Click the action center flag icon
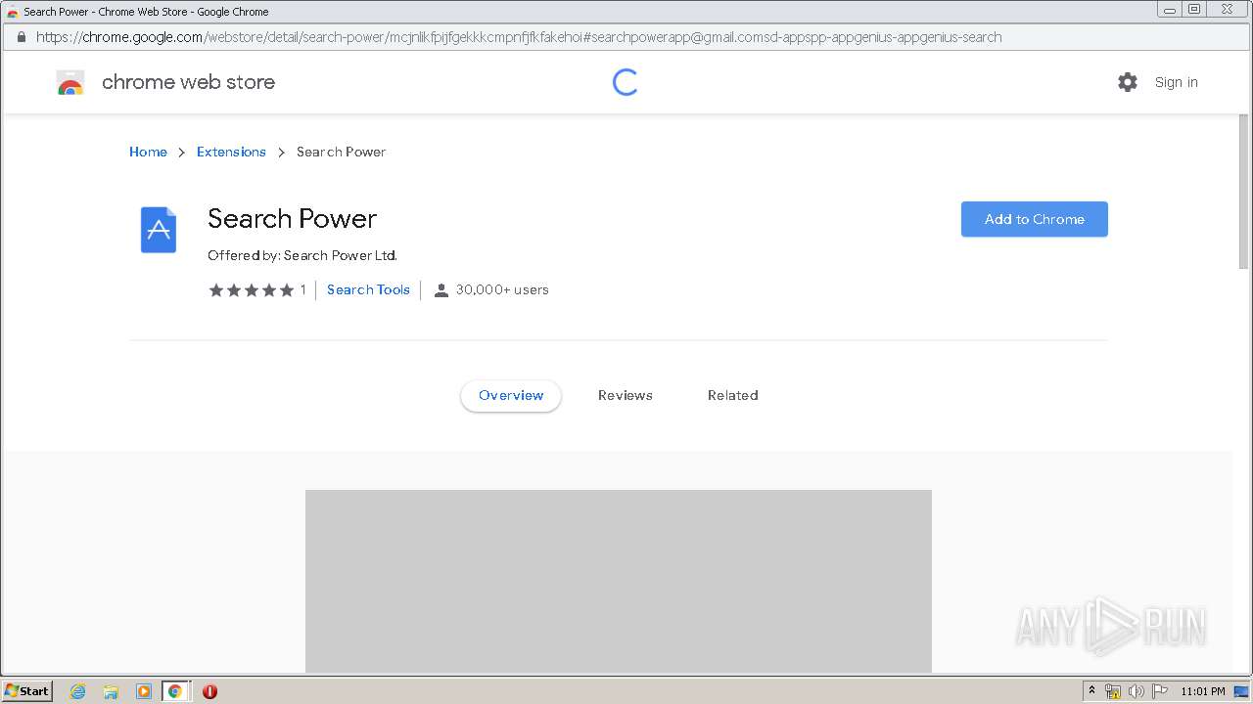Screen dimensions: 1253x704 [1160, 691]
